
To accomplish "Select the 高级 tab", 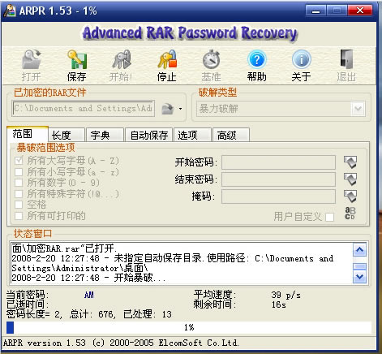I will [231, 135].
